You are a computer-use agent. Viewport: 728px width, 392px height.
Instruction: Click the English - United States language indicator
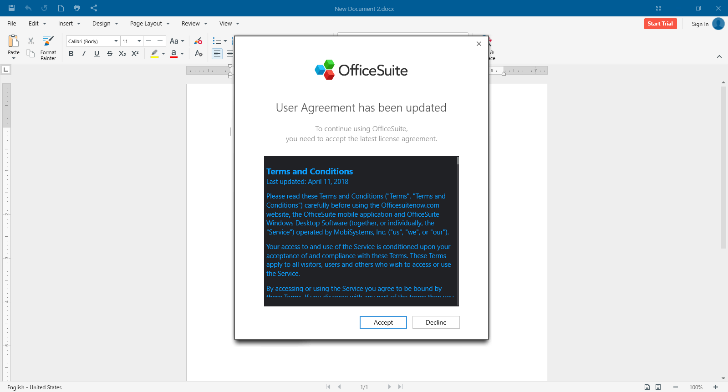click(34, 387)
